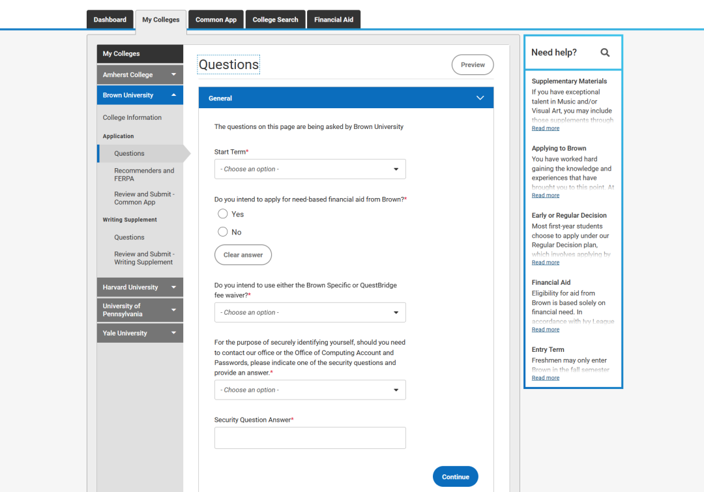Expand Harvard University sidebar arrow
Image resolution: width=704 pixels, height=492 pixels.
point(174,287)
